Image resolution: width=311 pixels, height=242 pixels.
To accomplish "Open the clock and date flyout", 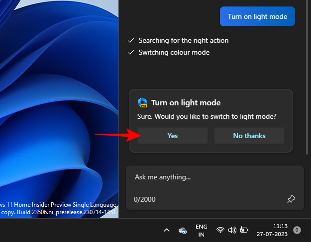I will click(x=271, y=230).
